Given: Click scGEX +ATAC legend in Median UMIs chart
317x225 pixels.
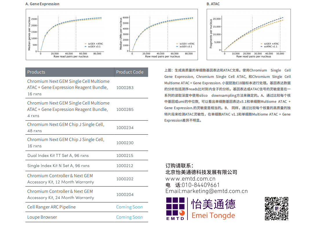Looking at the screenshot, I should click(x=177, y=44).
